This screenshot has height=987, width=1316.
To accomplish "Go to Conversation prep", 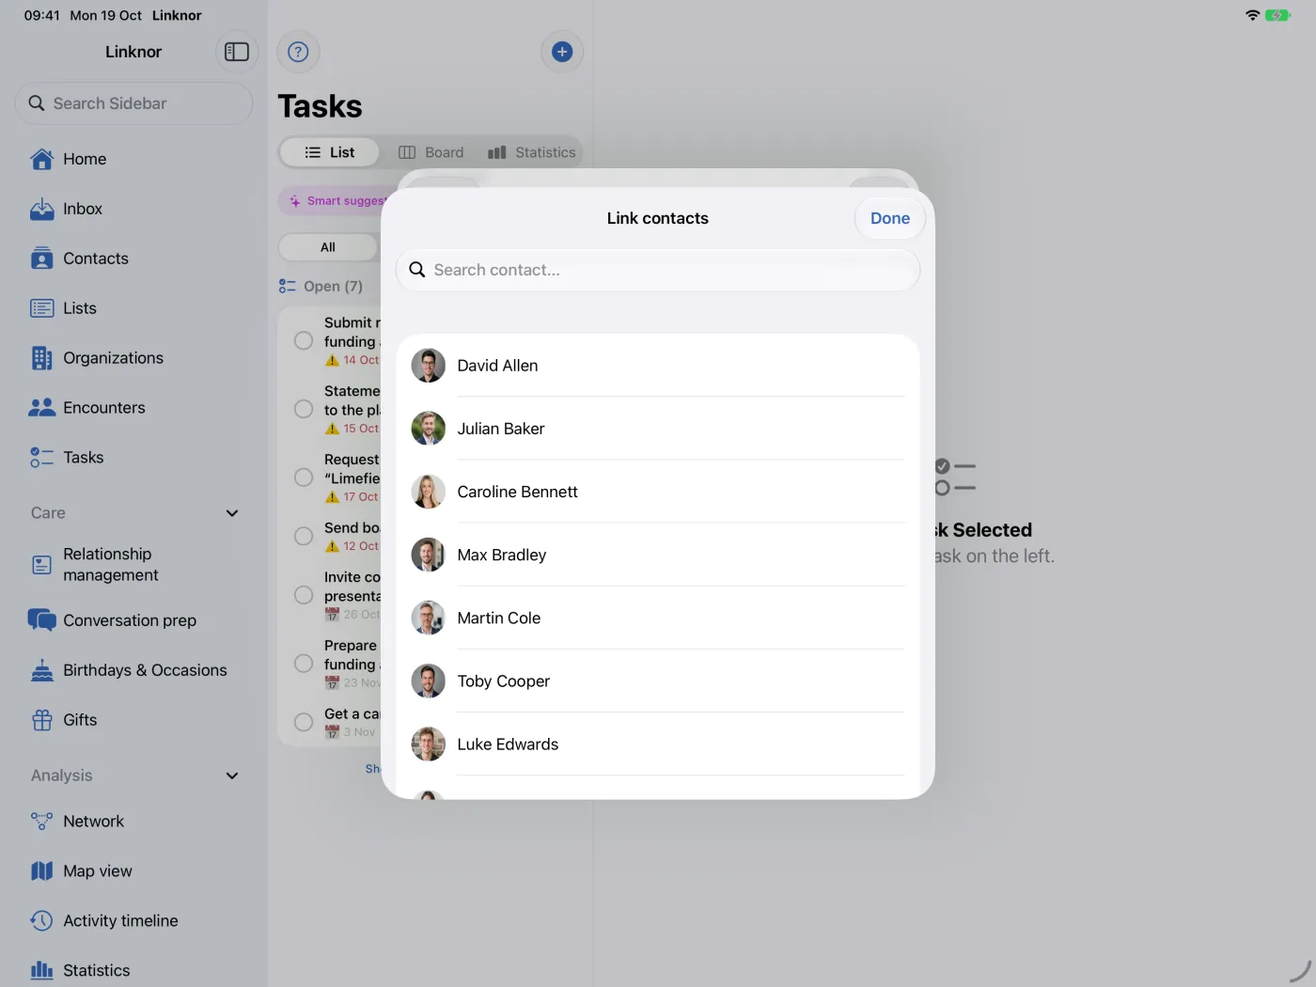I will 133,620.
